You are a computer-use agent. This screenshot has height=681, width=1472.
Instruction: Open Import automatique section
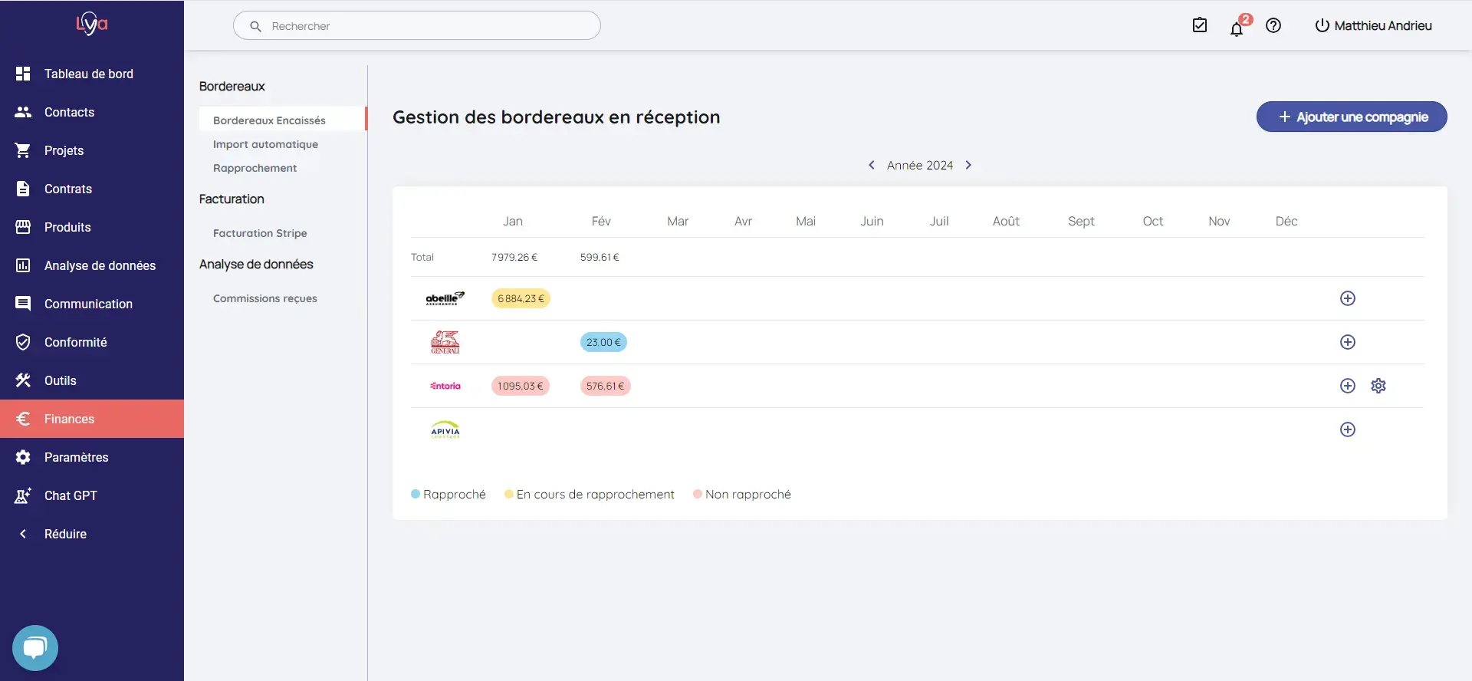[265, 144]
